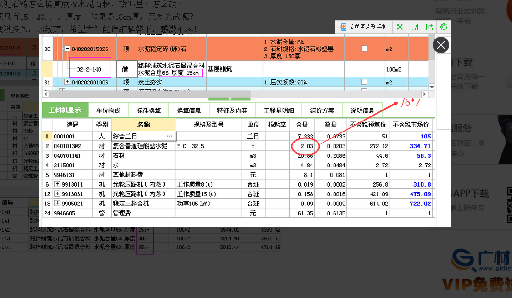Click the 不含税预算价 column header

coord(368,125)
